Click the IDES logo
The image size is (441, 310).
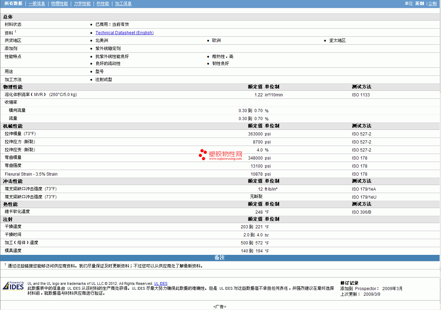tap(13, 286)
